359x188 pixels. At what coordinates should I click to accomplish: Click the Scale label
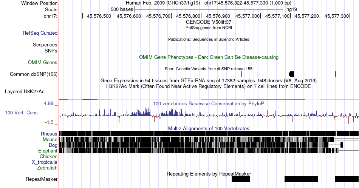pos(51,9)
